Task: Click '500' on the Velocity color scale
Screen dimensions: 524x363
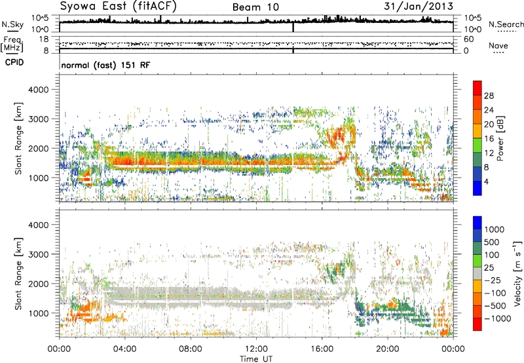Action: [x=492, y=242]
